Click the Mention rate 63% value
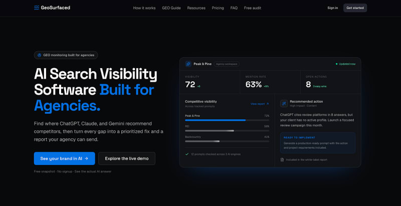This screenshot has width=401, height=206. click(254, 84)
